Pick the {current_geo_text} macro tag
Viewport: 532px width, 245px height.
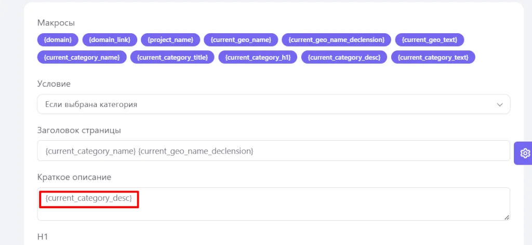coord(430,39)
